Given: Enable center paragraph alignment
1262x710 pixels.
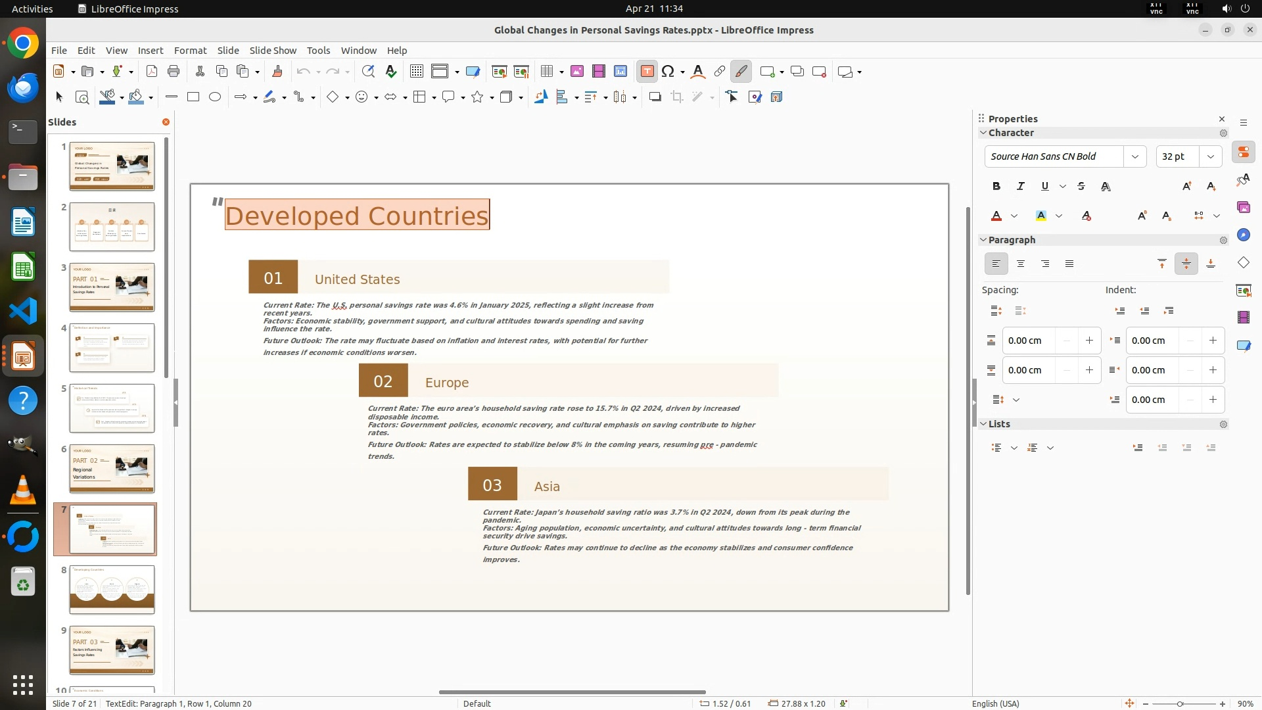Looking at the screenshot, I should [1021, 264].
